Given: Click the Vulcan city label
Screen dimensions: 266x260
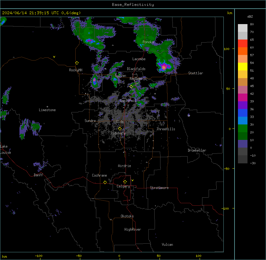Looking at the screenshot, I should (x=167, y=245).
